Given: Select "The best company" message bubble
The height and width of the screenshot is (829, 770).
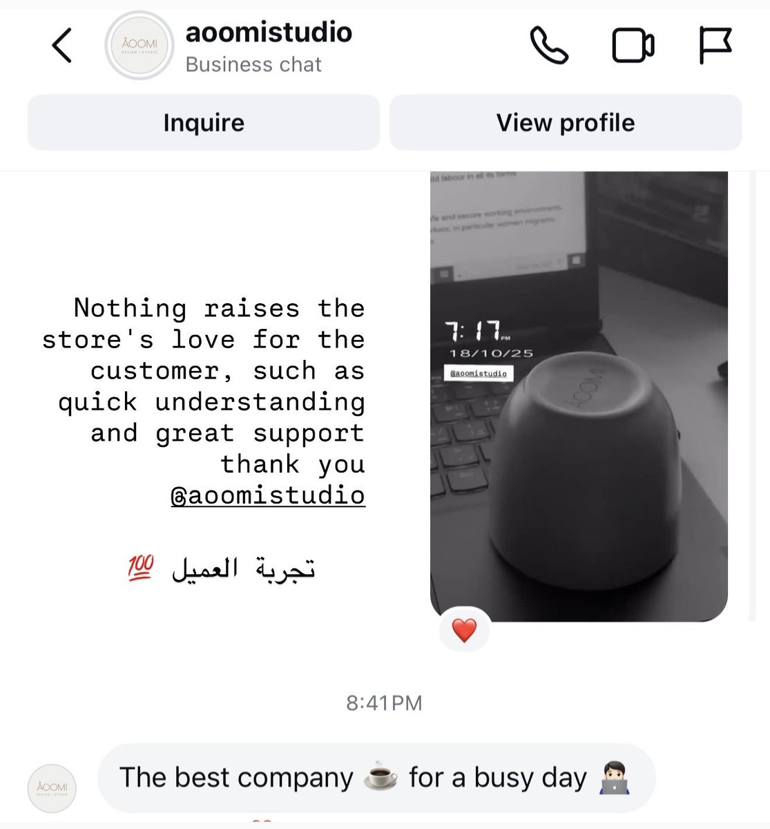Looking at the screenshot, I should click(x=376, y=778).
